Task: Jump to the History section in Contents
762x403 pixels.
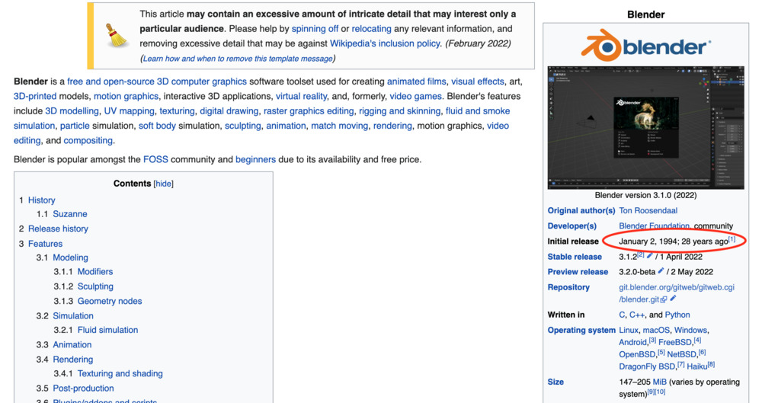Action: (41, 200)
